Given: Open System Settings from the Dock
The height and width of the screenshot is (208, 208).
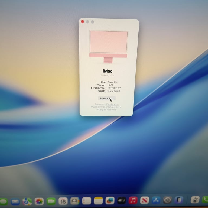Looking at the screenshot, I should pos(167,200).
